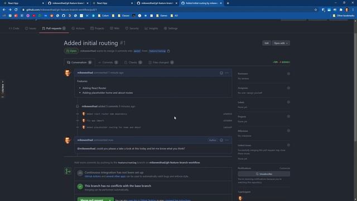357x201 pixels.
Task: Open more options menu on first comment
Action: coord(227,73)
